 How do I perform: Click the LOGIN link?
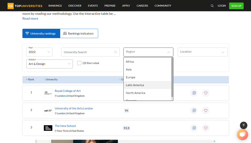click(222, 6)
